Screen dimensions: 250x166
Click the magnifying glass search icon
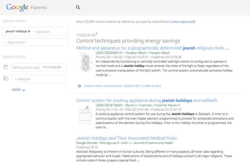pos(78,7)
